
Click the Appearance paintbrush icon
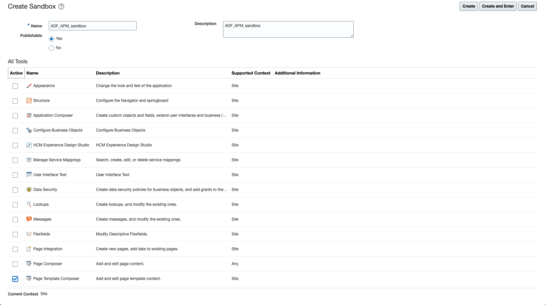tap(29, 86)
